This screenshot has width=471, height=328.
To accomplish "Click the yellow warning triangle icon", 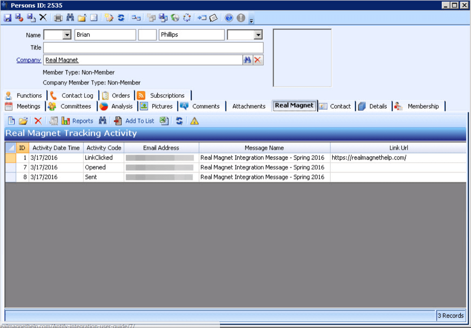I will 194,121.
